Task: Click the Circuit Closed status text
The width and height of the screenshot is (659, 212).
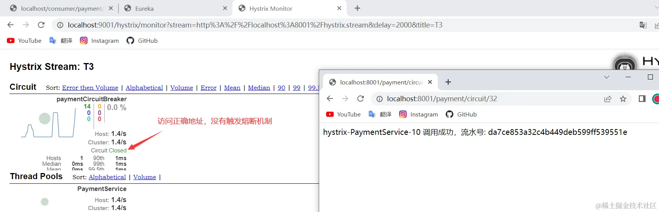Action: click(109, 151)
